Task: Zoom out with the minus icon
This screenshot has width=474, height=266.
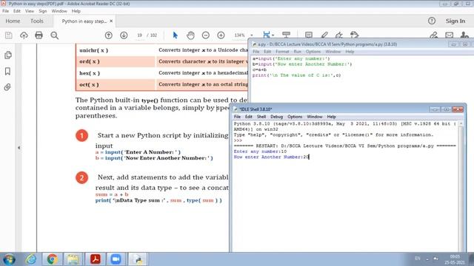Action: tap(206, 35)
